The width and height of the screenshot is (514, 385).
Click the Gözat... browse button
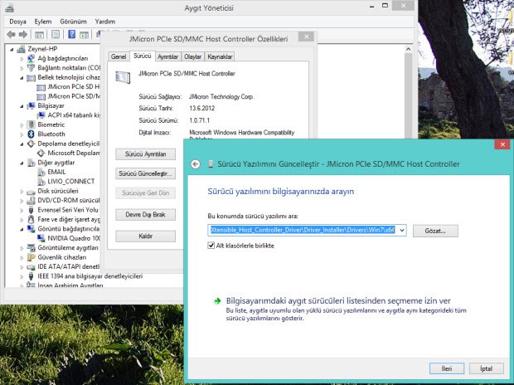[435, 230]
